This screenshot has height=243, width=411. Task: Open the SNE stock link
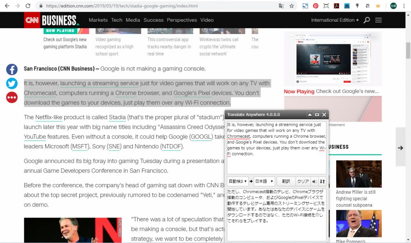114,146
